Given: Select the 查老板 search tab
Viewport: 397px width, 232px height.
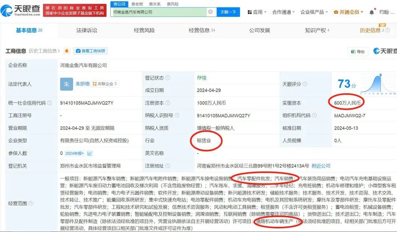Looking at the screenshot, I should pos(137,4).
